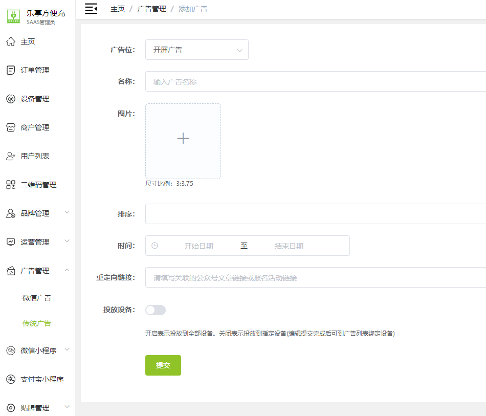The width and height of the screenshot is (486, 416).
Task: Click the green 提交 submit button
Action: pos(163,365)
